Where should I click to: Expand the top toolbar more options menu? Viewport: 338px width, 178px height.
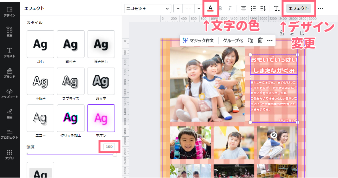coord(320,8)
